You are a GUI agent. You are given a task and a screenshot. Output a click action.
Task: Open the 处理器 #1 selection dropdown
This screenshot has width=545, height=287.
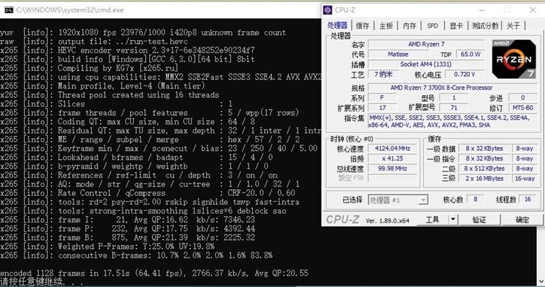pos(398,200)
